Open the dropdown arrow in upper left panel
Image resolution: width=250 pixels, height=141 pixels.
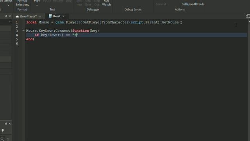coord(10,22)
